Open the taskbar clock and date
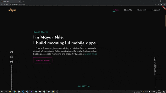166x93 pixels. tap(159, 91)
